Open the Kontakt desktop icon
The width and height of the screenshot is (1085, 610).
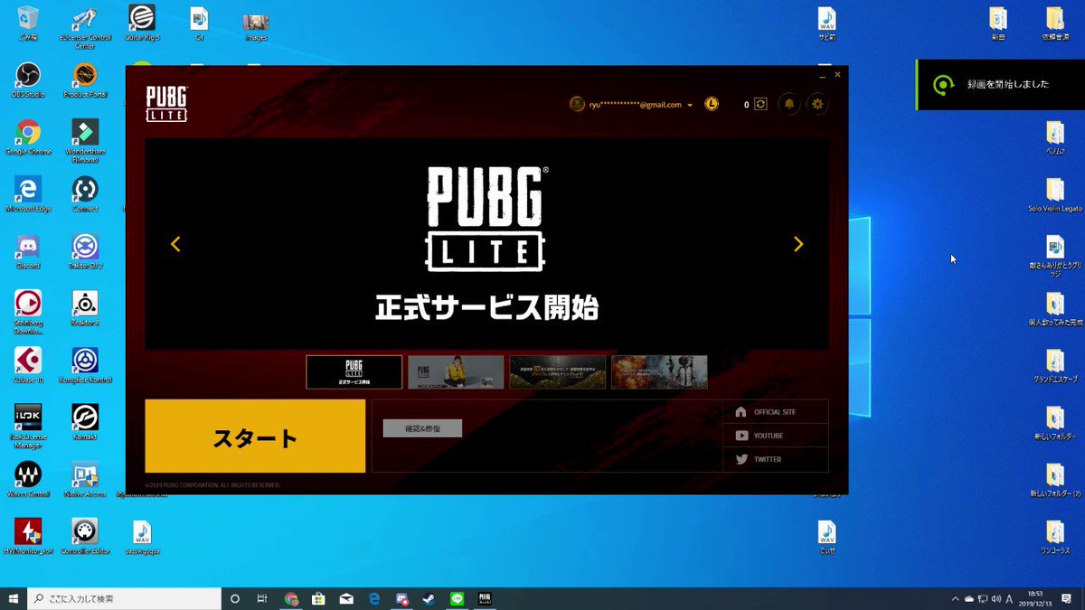[x=85, y=422]
